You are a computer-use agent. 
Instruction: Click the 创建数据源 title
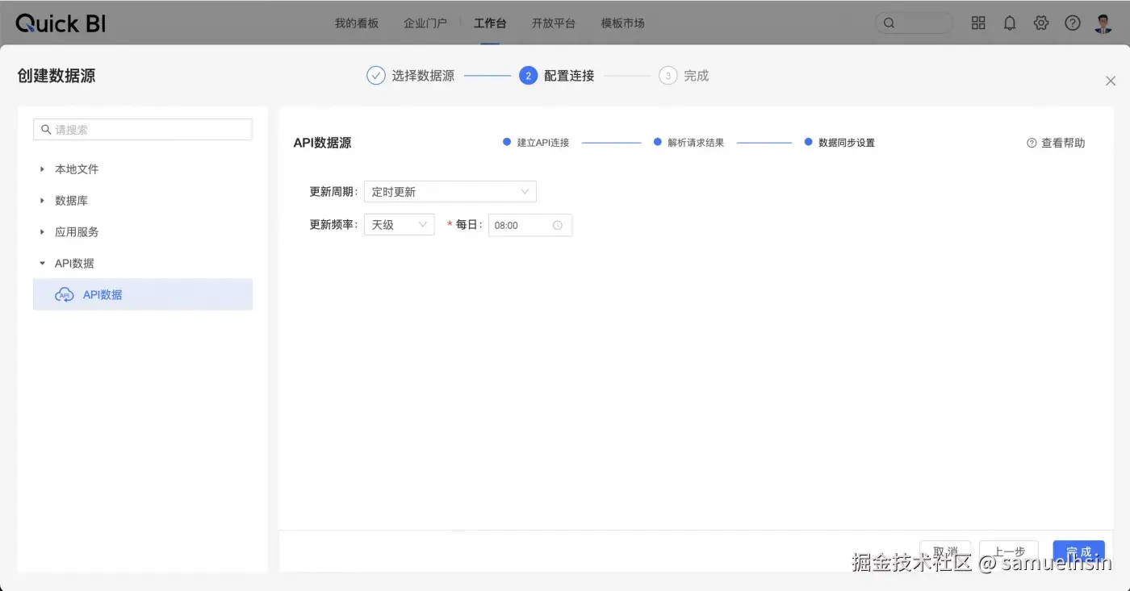click(56, 76)
